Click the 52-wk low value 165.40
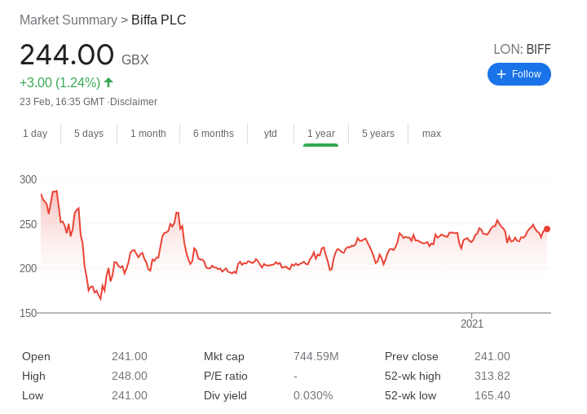This screenshot has width=587, height=414. click(492, 395)
